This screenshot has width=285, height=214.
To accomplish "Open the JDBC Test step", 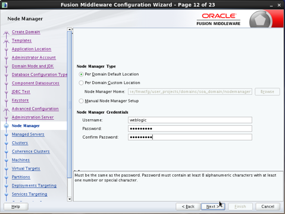I will point(21,92).
